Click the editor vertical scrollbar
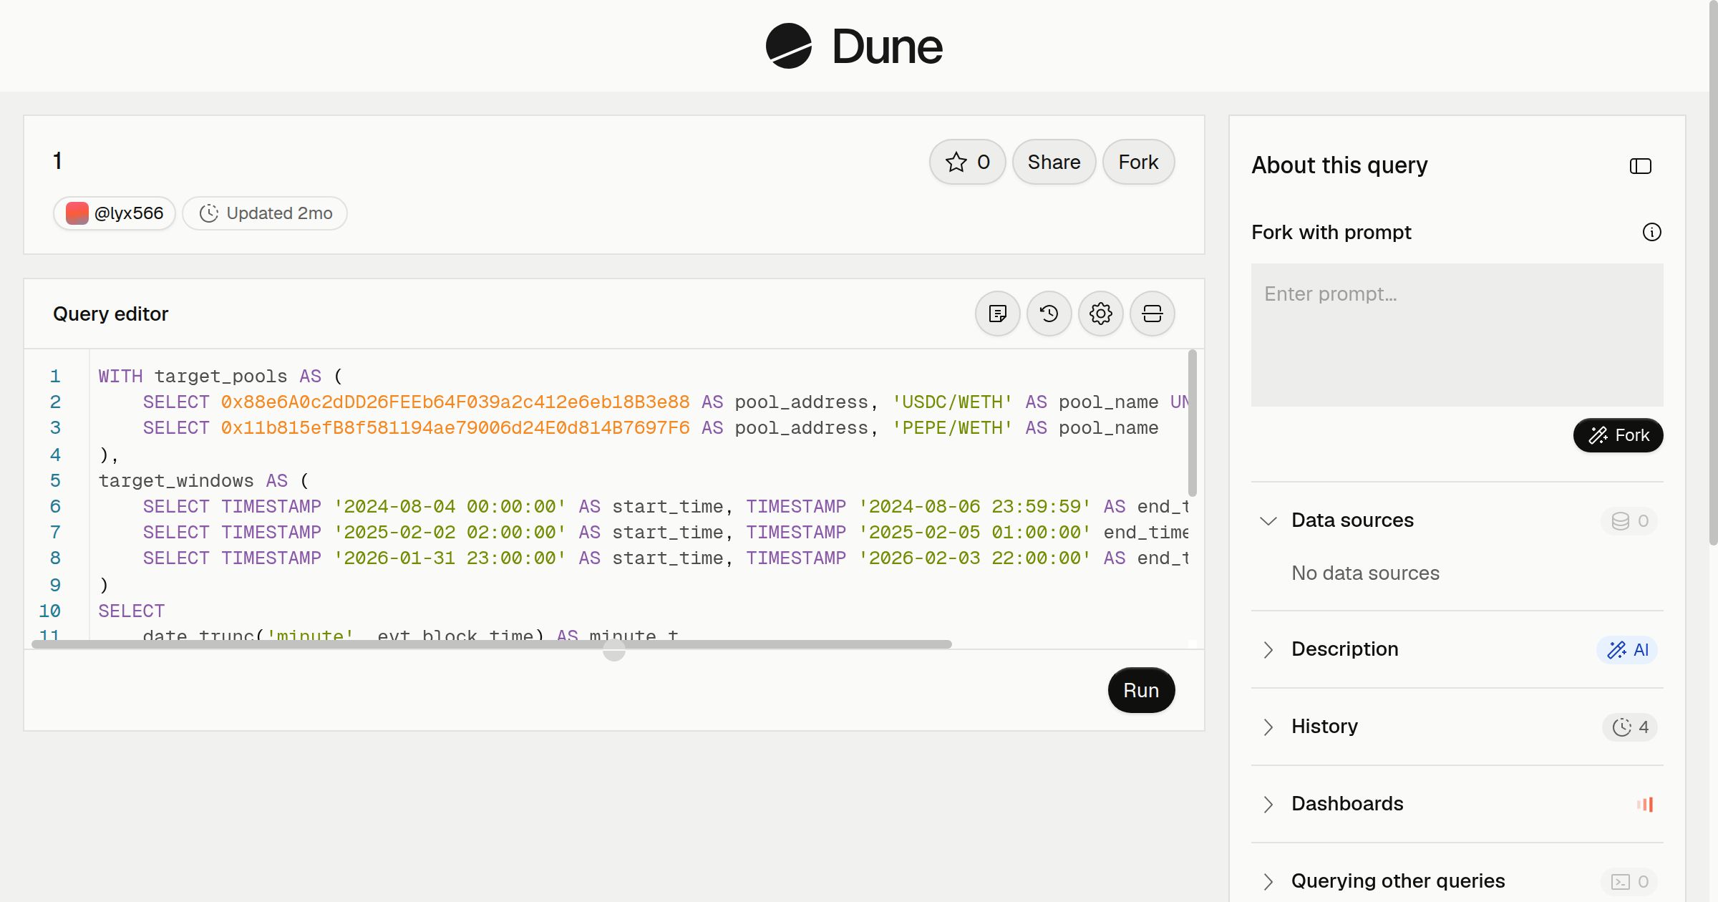The width and height of the screenshot is (1718, 902). coord(1192,422)
